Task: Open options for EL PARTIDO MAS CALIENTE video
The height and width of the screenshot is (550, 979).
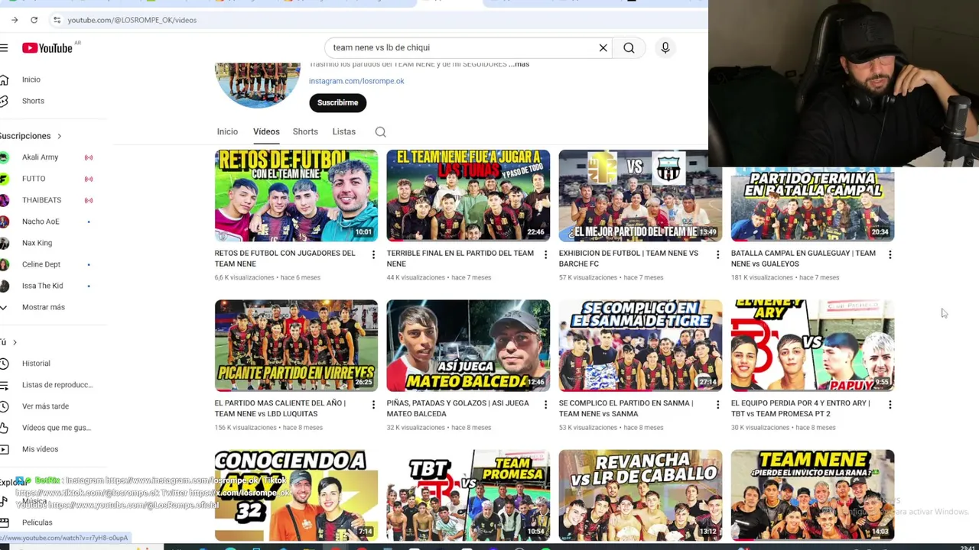Action: [373, 404]
